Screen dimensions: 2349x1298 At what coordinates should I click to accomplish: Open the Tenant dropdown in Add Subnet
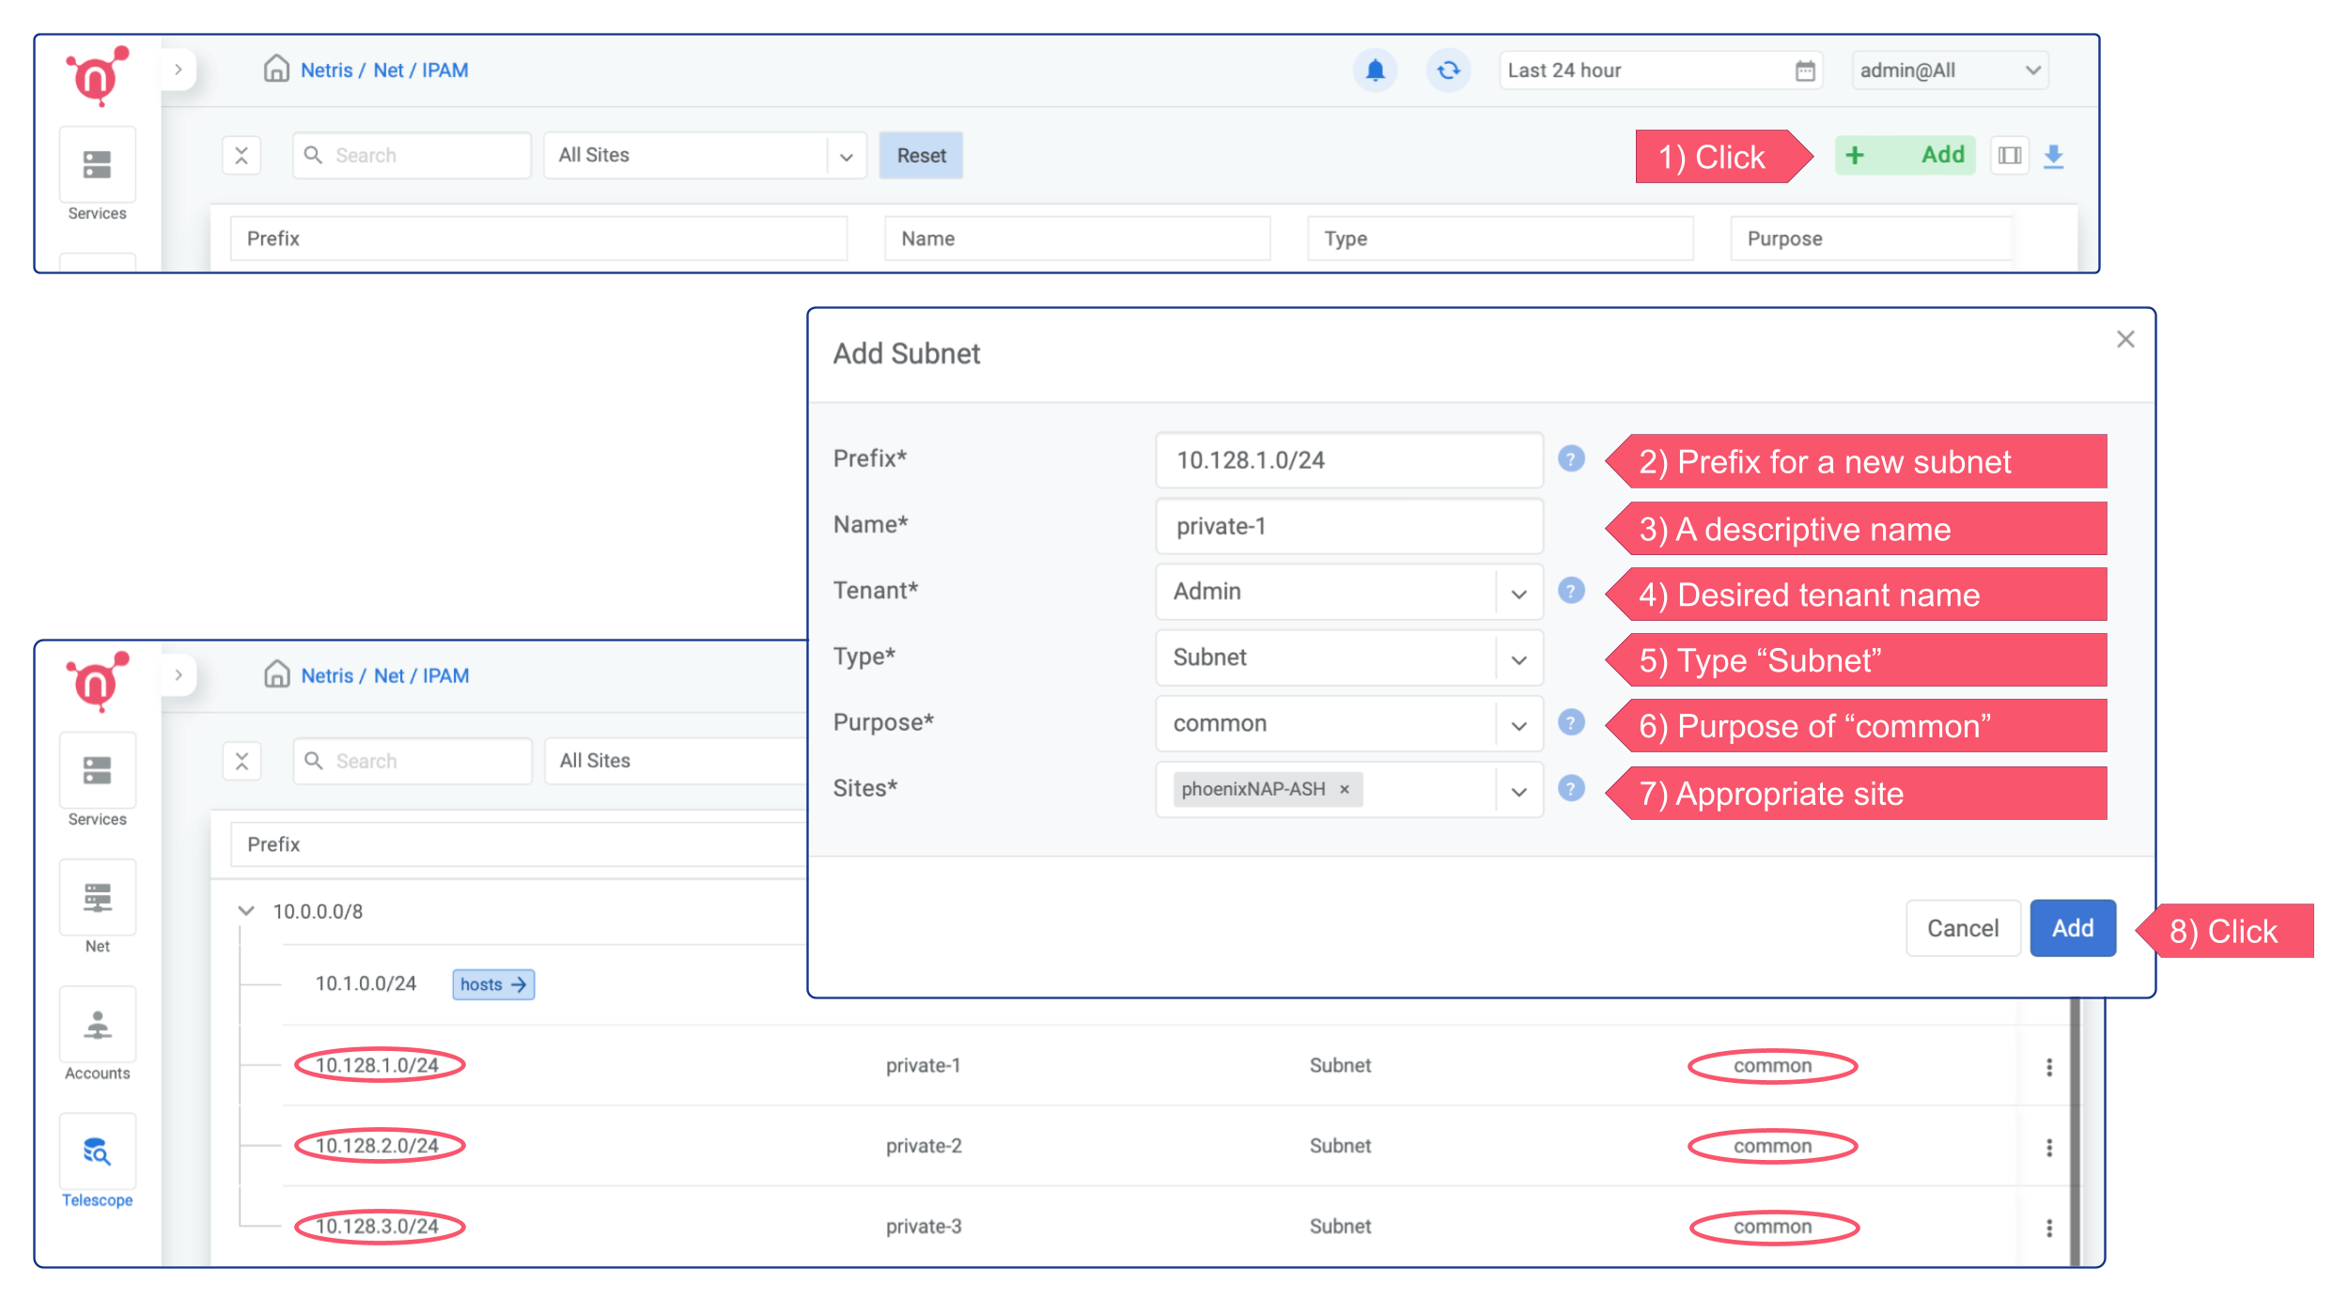pyautogui.click(x=1518, y=592)
